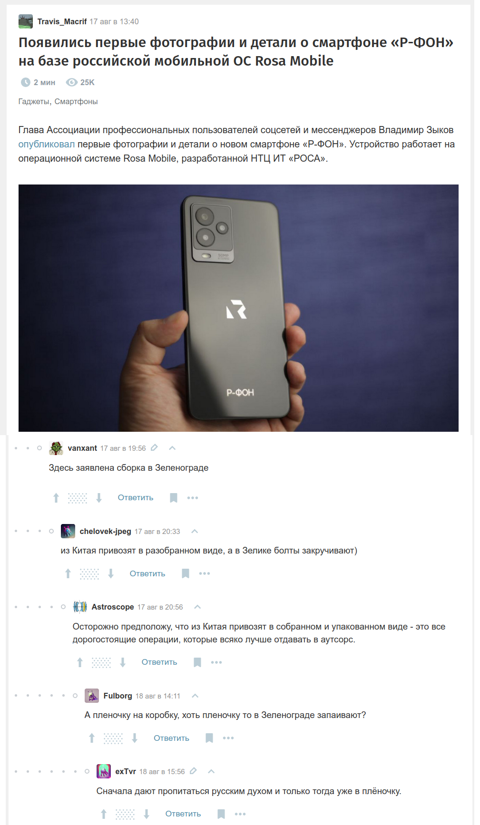This screenshot has width=480, height=825.
Task: Reply to exTvr via Ответить
Action: pyautogui.click(x=183, y=814)
